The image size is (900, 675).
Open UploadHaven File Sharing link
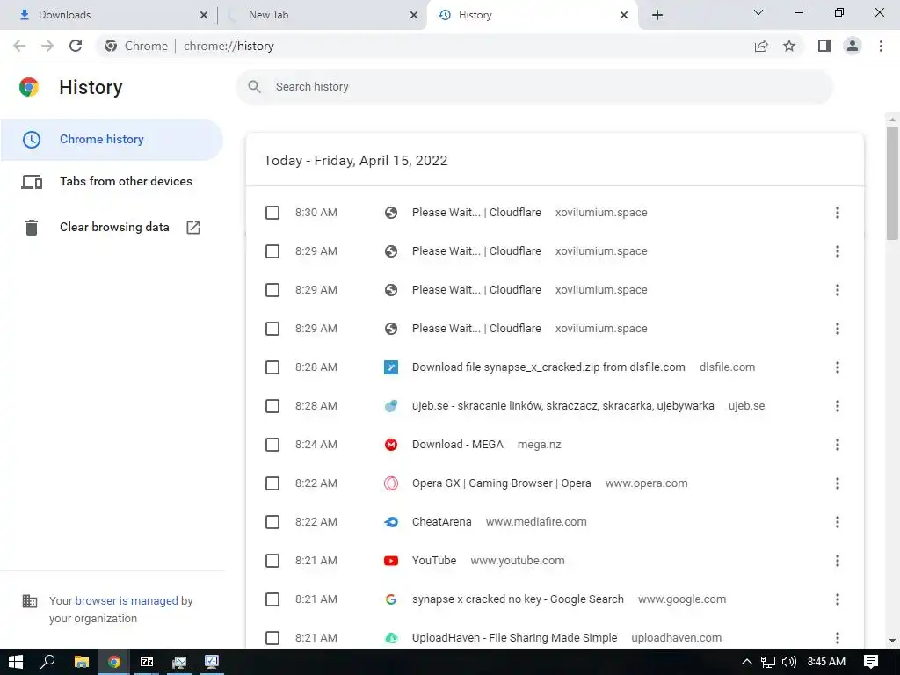[x=514, y=638]
